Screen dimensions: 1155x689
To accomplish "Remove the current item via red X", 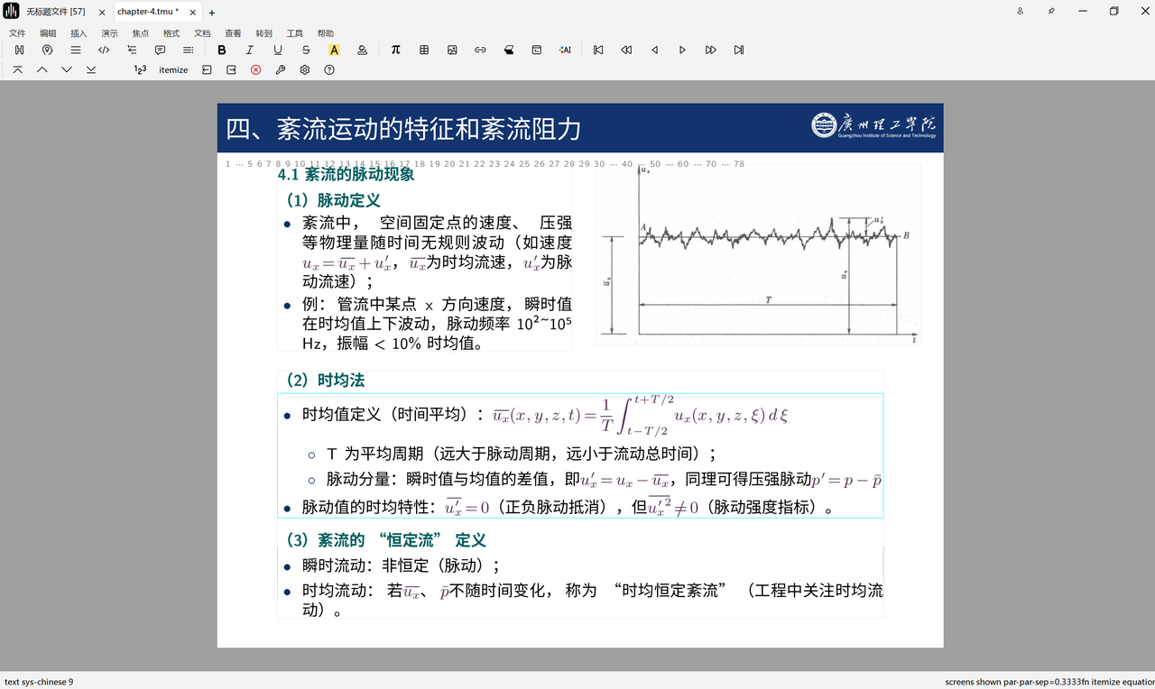I will pos(256,69).
